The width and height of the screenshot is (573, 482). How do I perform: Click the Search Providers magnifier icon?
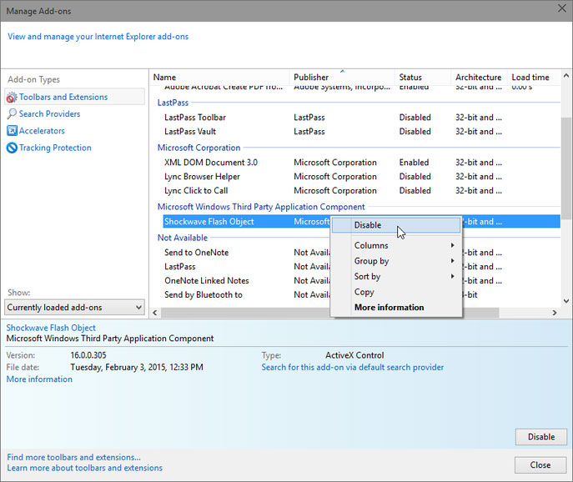(12, 114)
